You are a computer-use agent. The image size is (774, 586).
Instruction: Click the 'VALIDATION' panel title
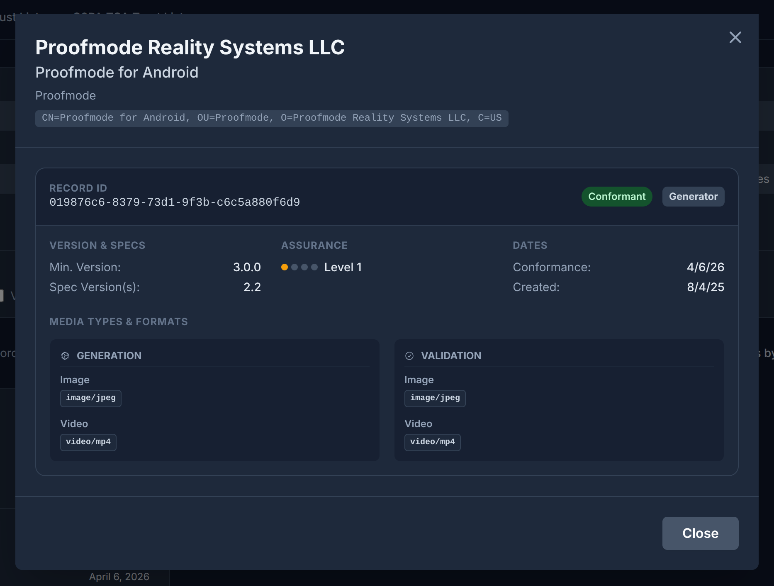click(451, 356)
